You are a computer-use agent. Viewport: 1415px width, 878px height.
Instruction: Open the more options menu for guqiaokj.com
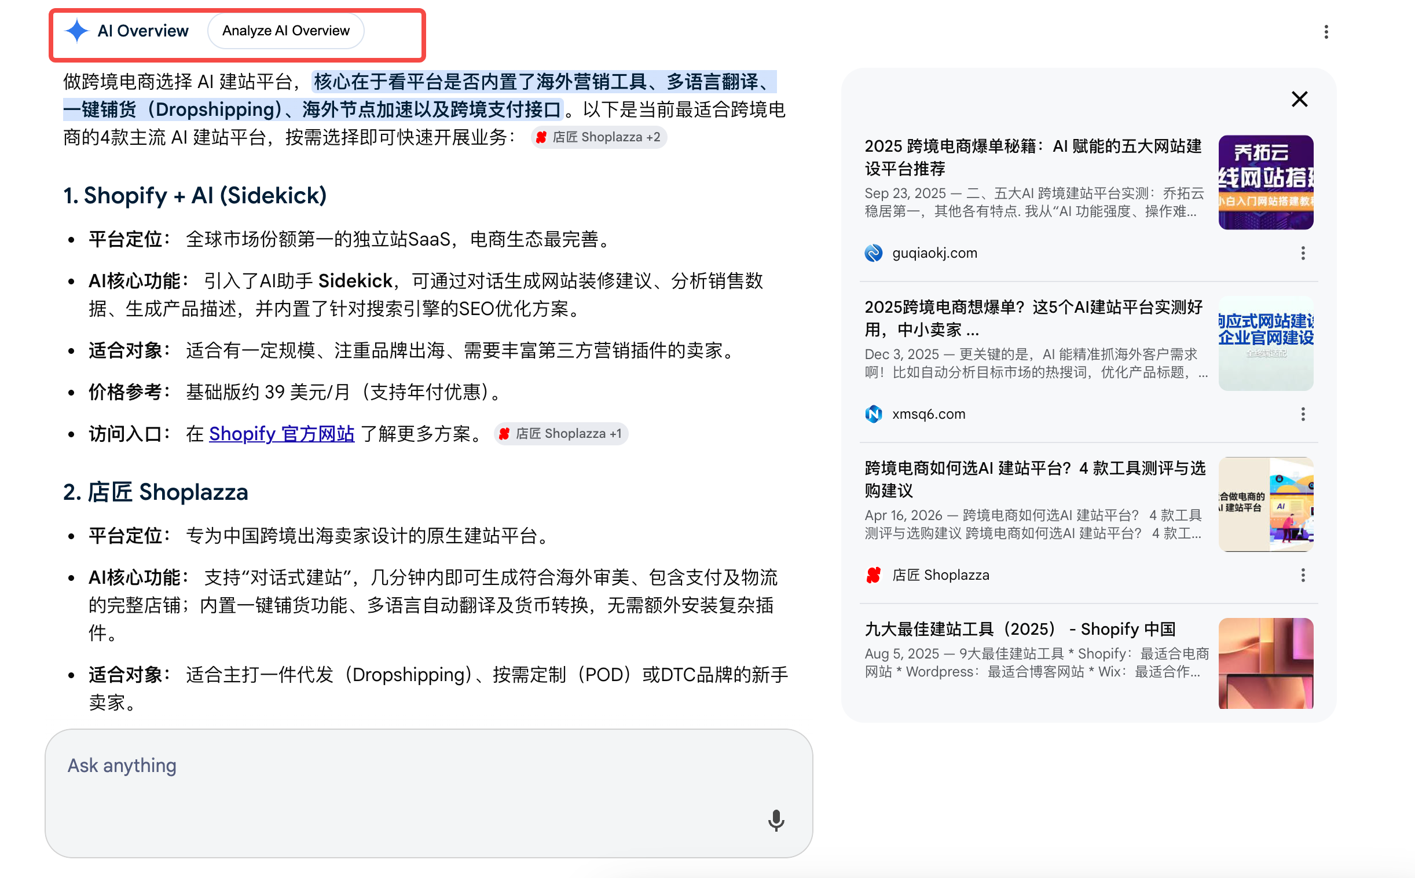coord(1303,253)
